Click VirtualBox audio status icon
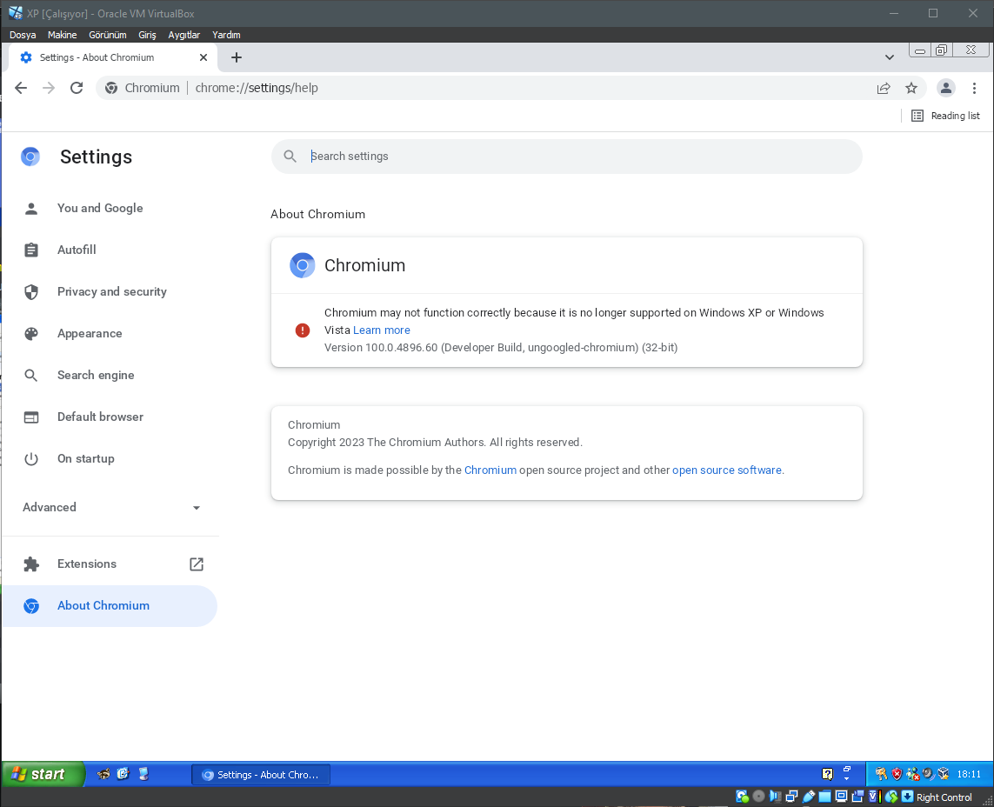The width and height of the screenshot is (994, 807). pyautogui.click(x=776, y=797)
